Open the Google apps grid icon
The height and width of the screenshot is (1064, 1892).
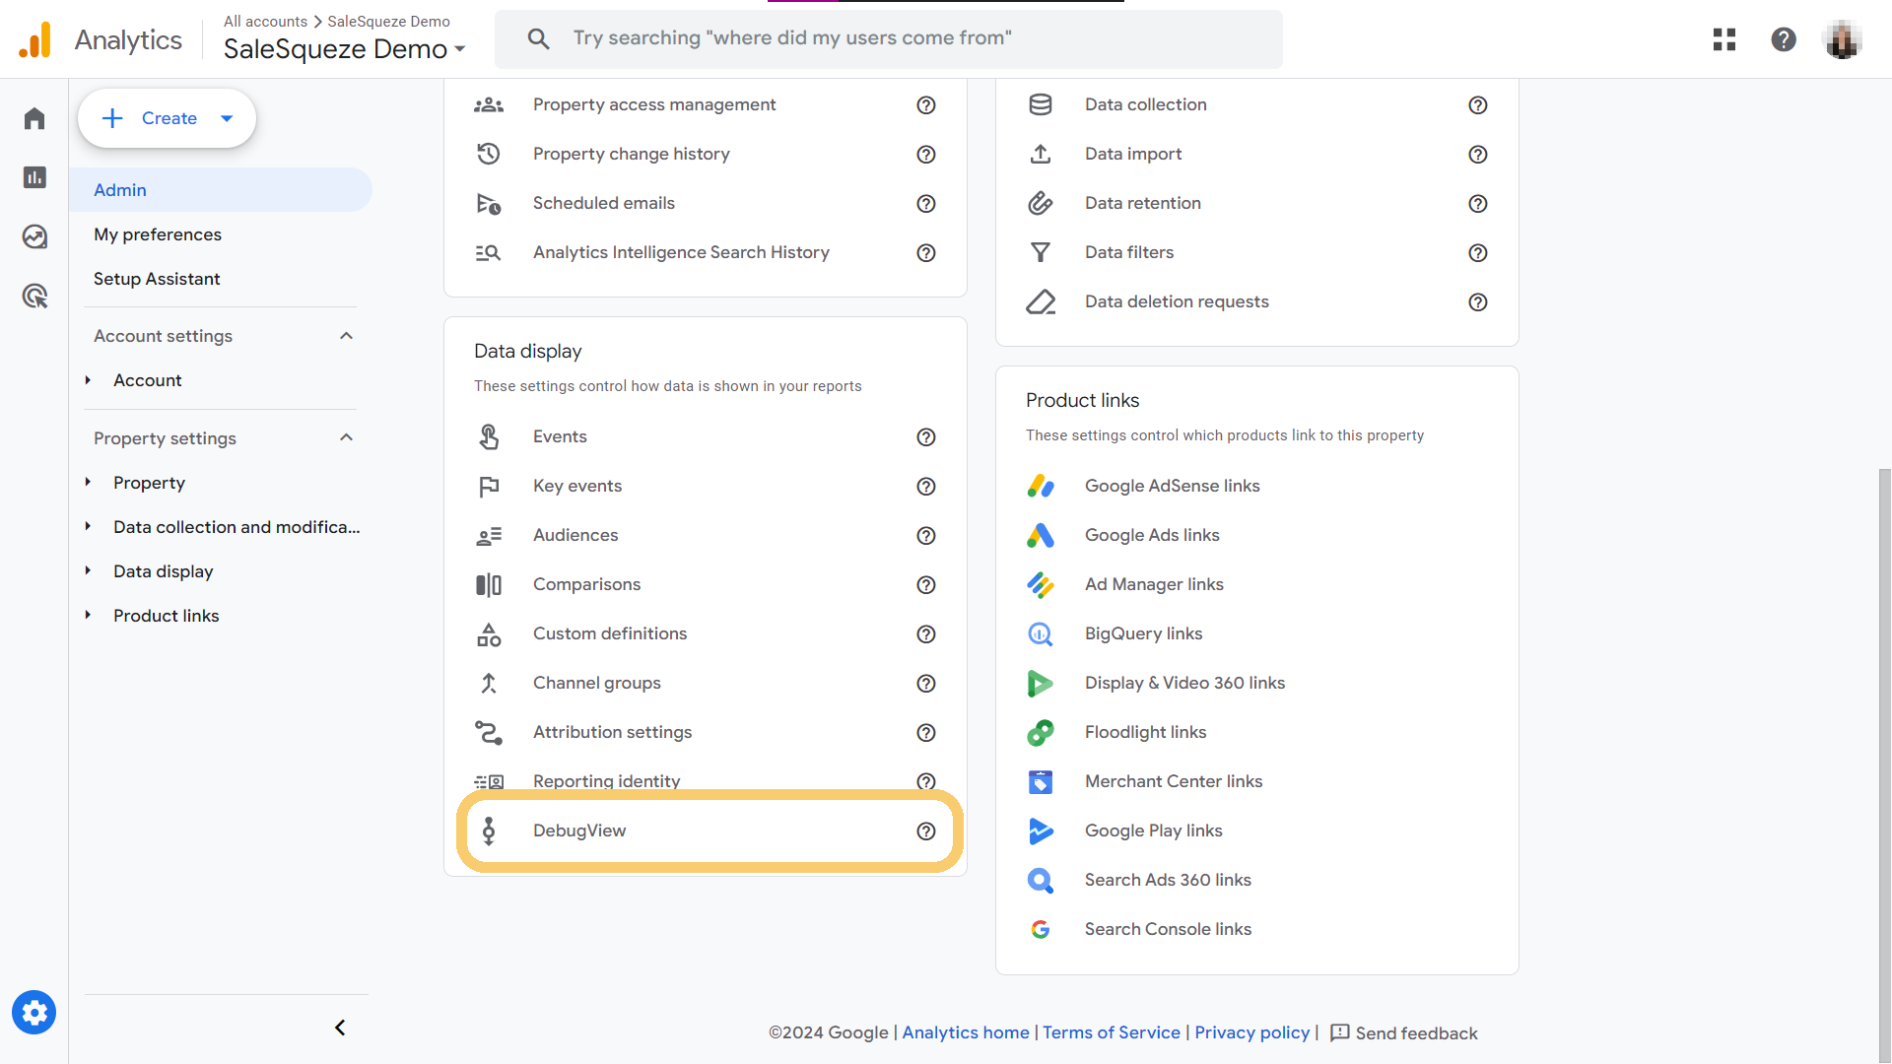[1724, 39]
